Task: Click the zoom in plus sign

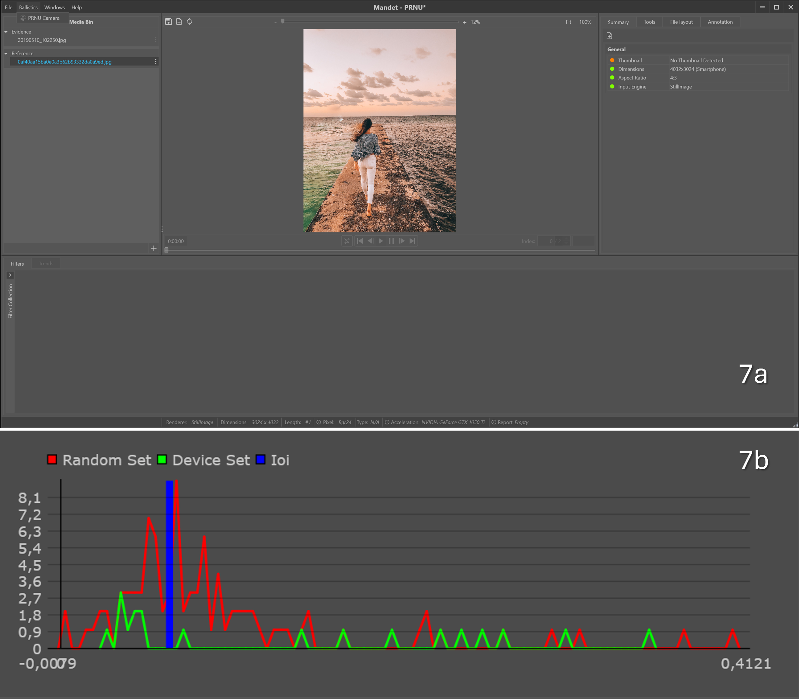Action: 464,23
